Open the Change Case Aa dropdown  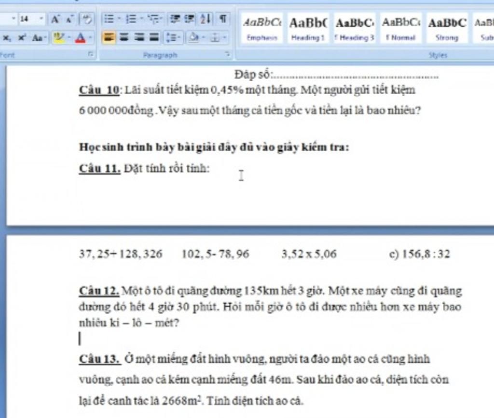(x=40, y=38)
